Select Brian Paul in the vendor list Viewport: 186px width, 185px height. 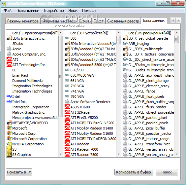pyautogui.click(x=32, y=75)
